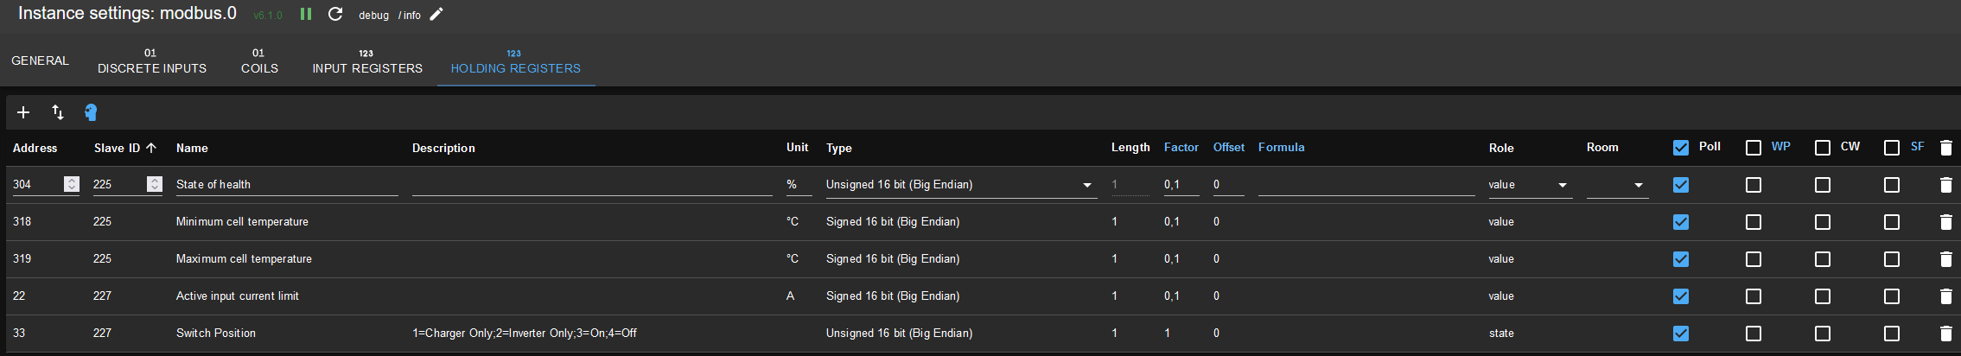Delete the Switch Position row
Viewport: 1961px width, 356px height.
pos(1945,334)
